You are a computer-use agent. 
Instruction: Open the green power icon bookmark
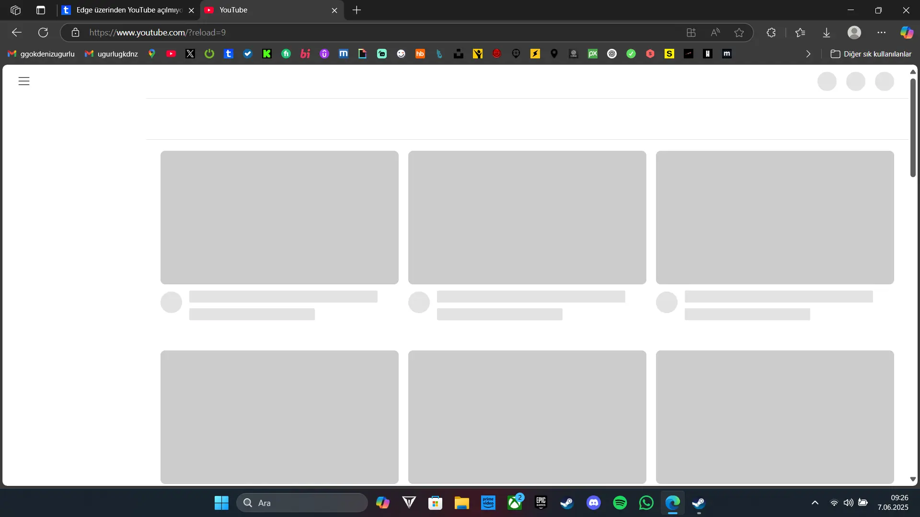pos(209,54)
